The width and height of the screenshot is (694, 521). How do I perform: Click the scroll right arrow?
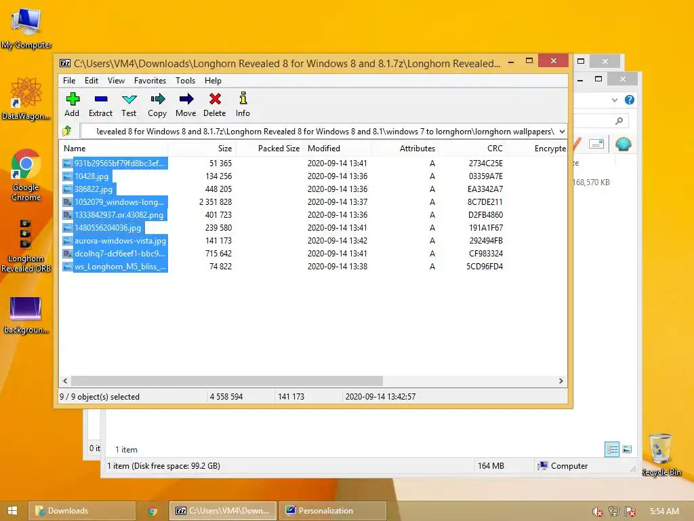[x=560, y=381]
